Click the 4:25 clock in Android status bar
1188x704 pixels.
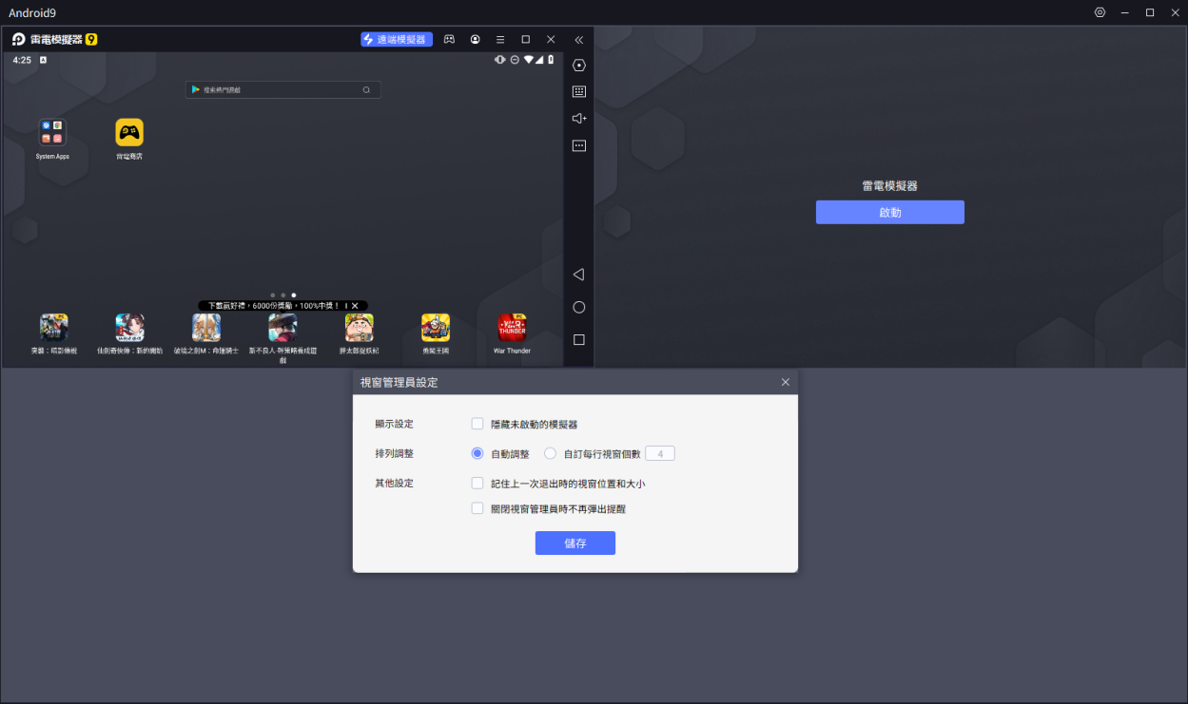click(22, 60)
